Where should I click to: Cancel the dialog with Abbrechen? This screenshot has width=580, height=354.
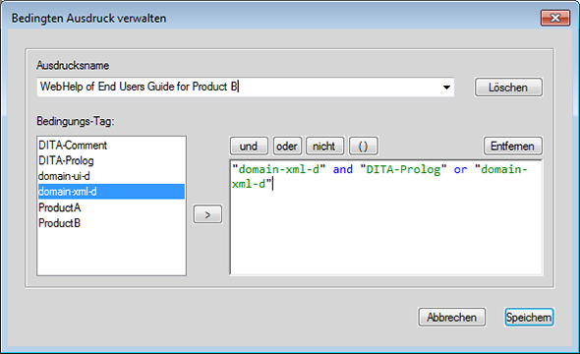click(451, 318)
